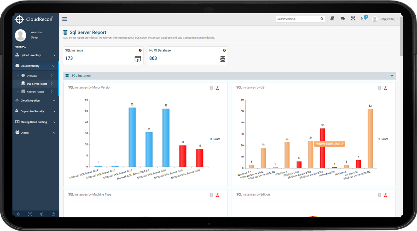Expand Others menu
The width and height of the screenshot is (417, 231).
36,133
